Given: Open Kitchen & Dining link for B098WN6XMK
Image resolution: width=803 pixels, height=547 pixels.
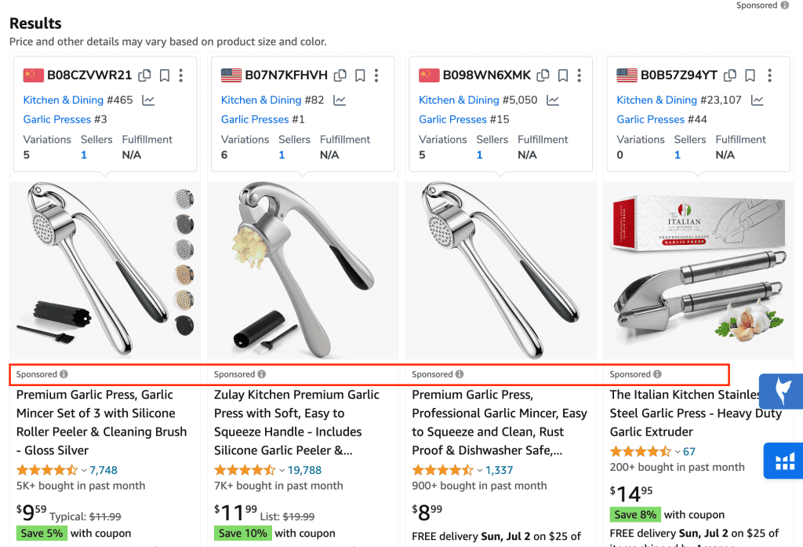Looking at the screenshot, I should (459, 100).
